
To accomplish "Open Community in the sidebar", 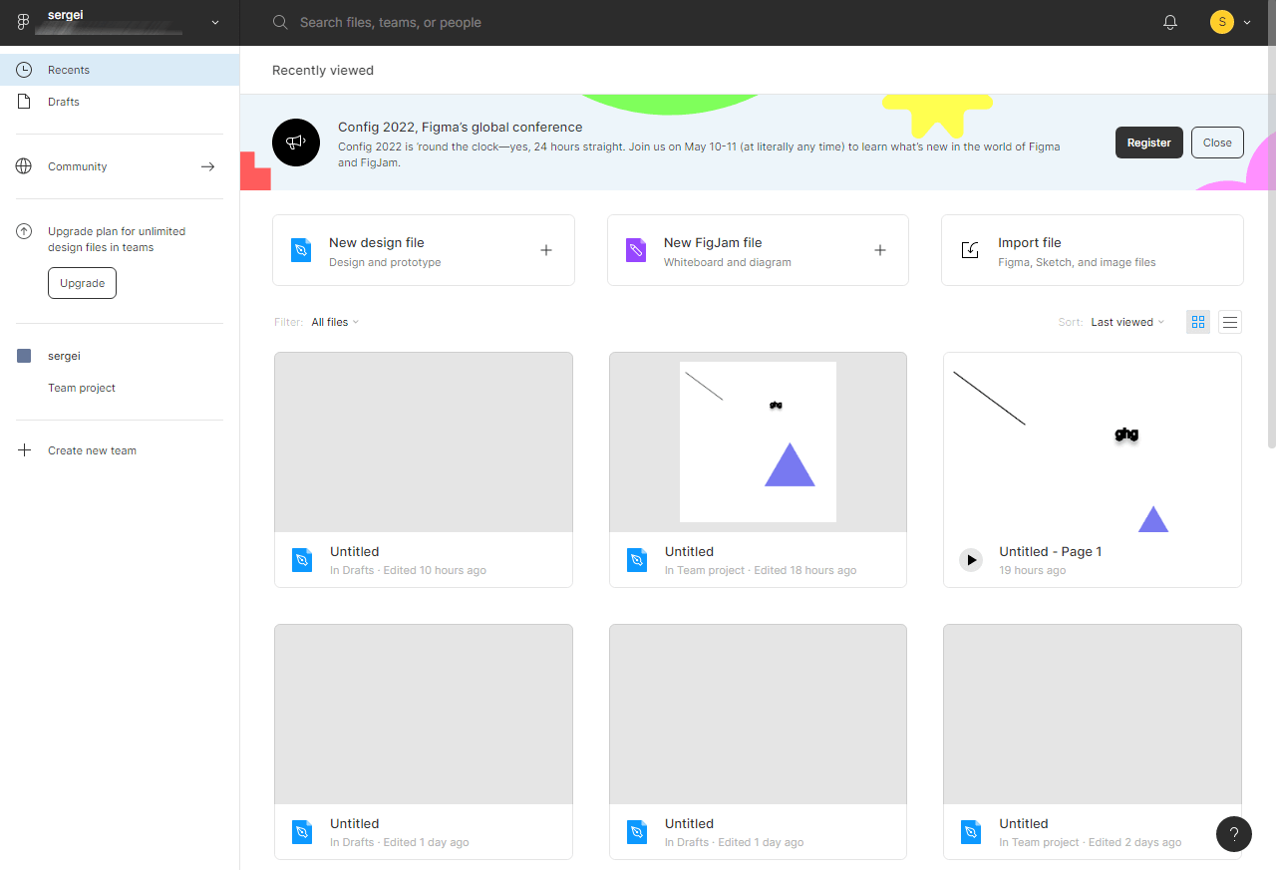I will click(x=120, y=166).
